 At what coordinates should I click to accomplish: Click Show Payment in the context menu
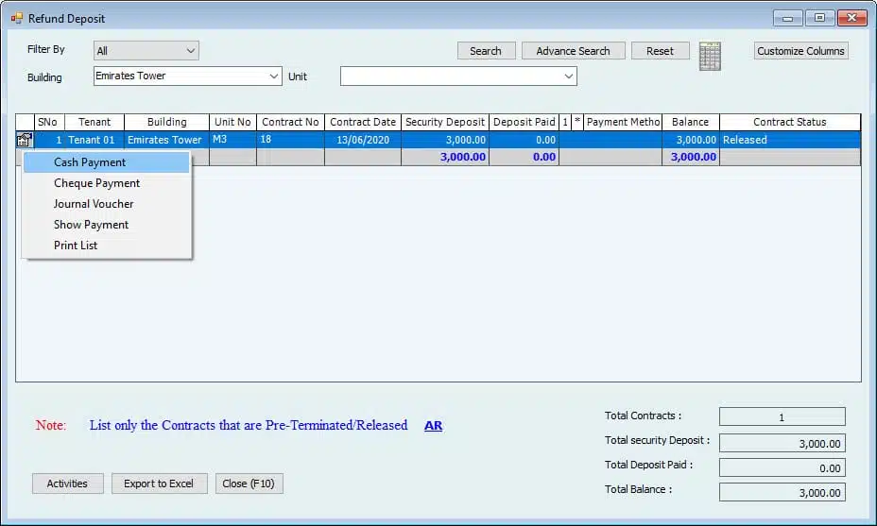point(91,225)
